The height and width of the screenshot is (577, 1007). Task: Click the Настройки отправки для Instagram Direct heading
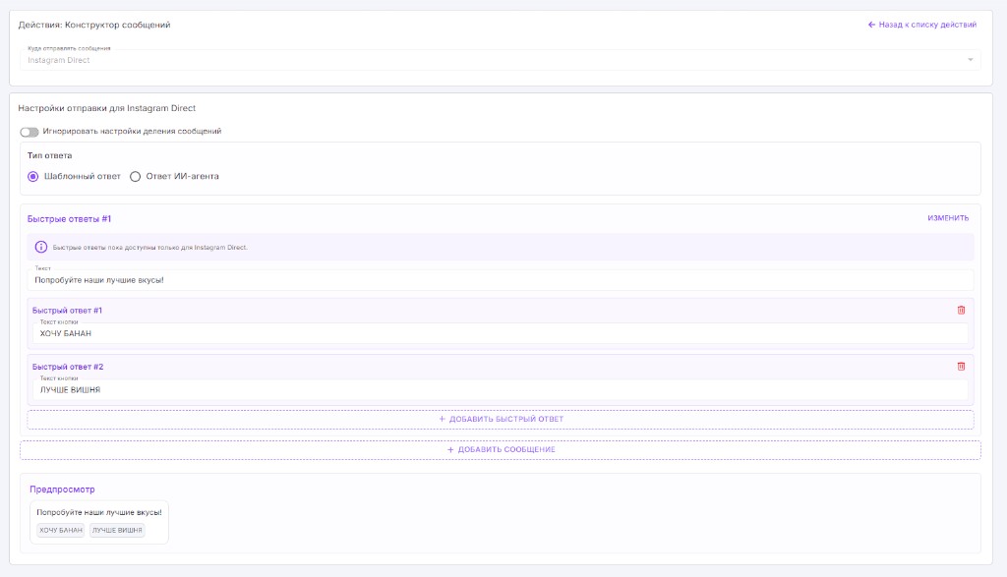point(106,108)
